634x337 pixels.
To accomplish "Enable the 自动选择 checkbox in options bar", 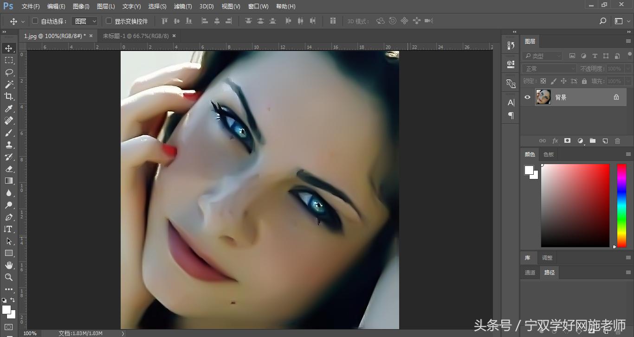I will click(35, 21).
